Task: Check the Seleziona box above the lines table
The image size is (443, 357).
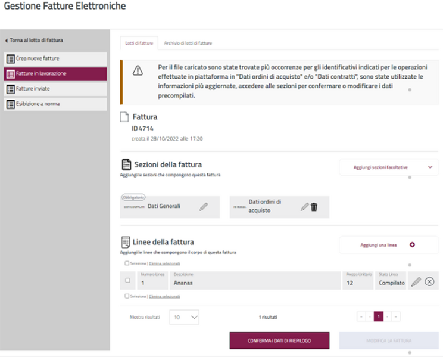Action: point(127,263)
